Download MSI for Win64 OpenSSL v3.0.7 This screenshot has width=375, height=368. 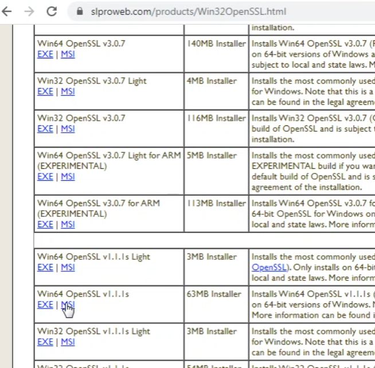coord(68,54)
